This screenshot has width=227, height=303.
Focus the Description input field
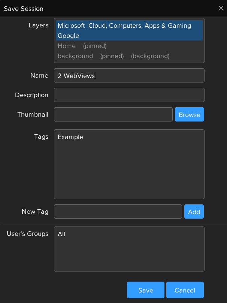click(x=129, y=95)
